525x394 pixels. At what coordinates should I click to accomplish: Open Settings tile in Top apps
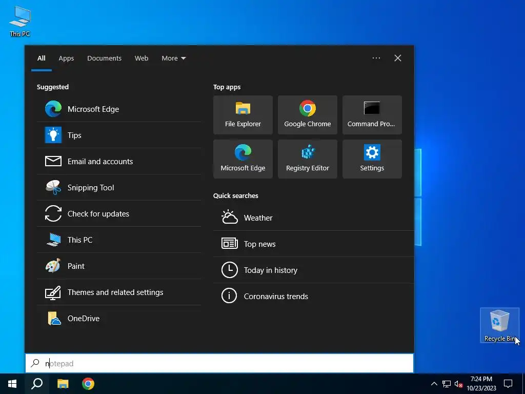click(372, 159)
